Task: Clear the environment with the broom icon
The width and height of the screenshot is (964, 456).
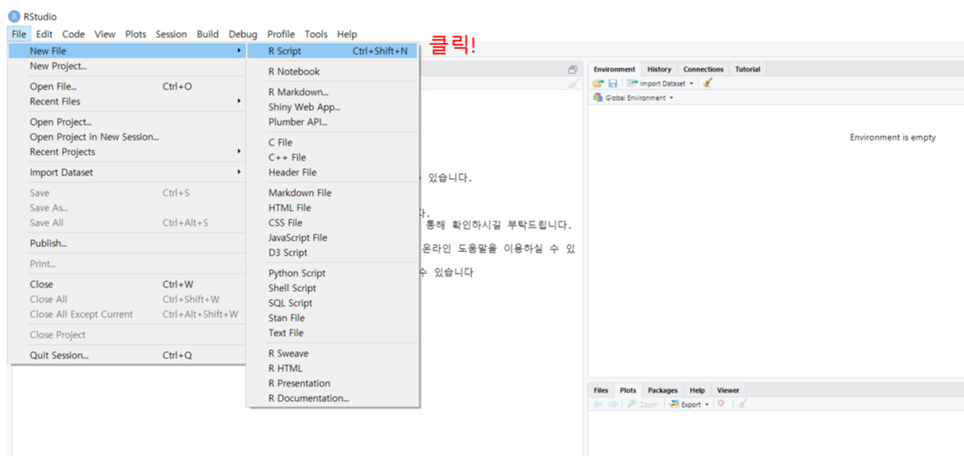Action: pos(707,83)
